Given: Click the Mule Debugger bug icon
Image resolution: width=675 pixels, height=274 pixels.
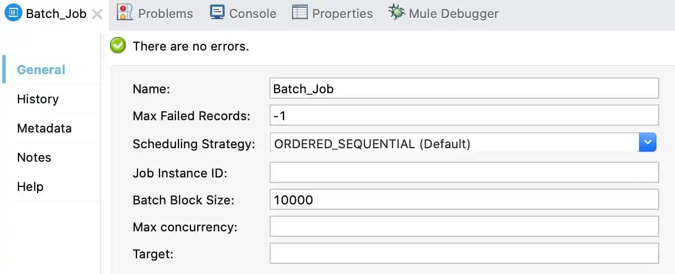Looking at the screenshot, I should point(396,12).
